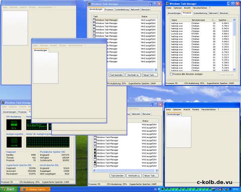Click the process list scrollbar up arrow

coord(234,20)
